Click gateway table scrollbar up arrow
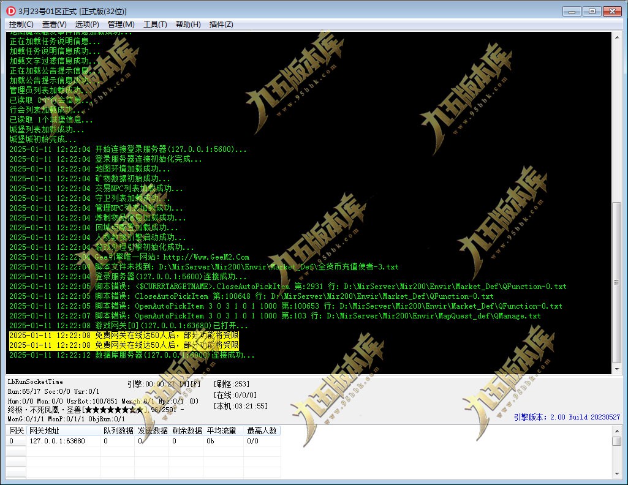Viewport: 628px width, 485px height. point(617,431)
